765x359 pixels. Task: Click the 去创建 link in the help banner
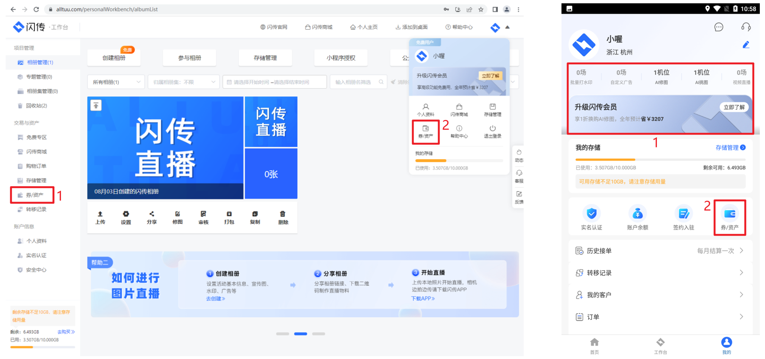click(215, 299)
